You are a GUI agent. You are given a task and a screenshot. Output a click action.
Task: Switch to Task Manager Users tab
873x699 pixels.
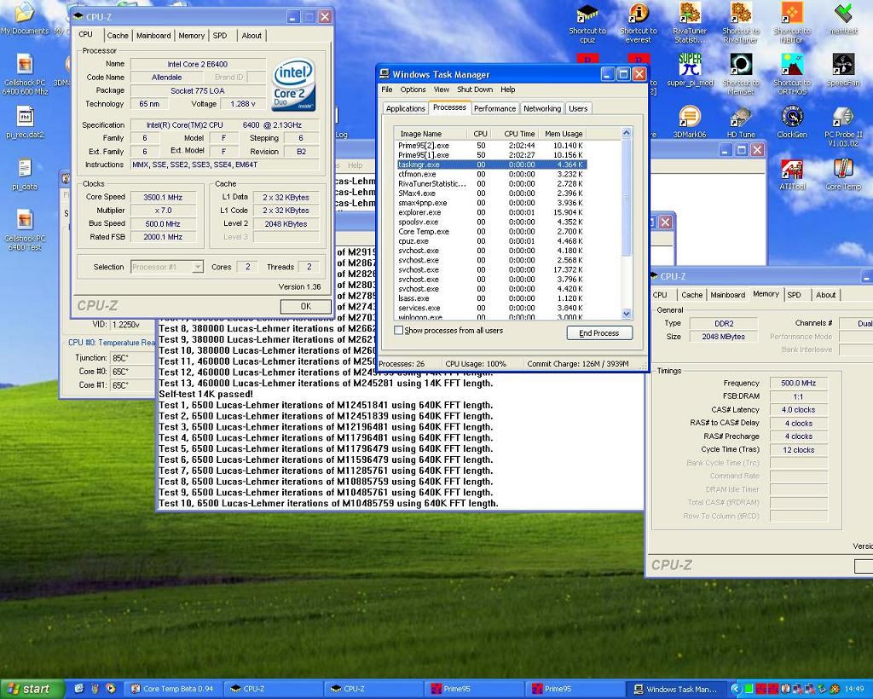click(x=578, y=108)
